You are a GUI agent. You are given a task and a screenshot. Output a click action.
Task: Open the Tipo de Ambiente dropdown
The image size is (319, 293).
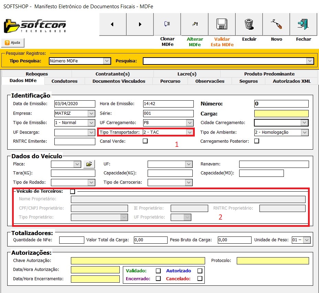[304, 132]
